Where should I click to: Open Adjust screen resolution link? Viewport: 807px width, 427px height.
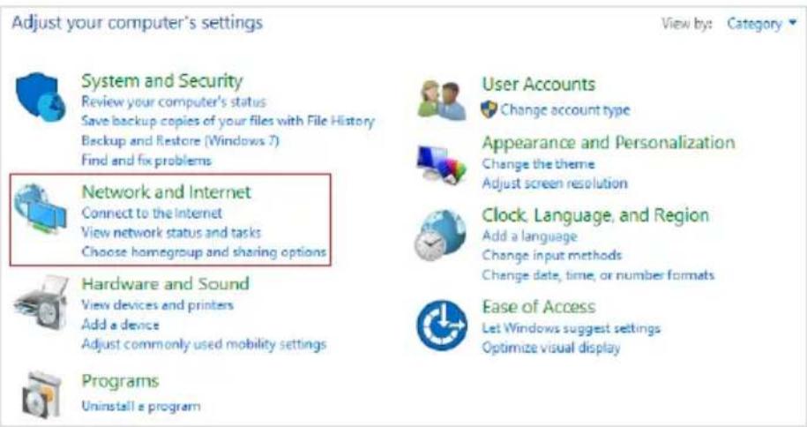pyautogui.click(x=555, y=184)
